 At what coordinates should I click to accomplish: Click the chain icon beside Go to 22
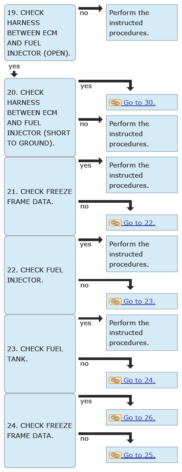click(x=115, y=223)
